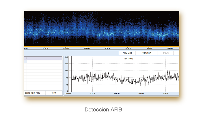Click the 'beats from AFIB' button
This screenshot has height=115, width=207.
click(34, 93)
